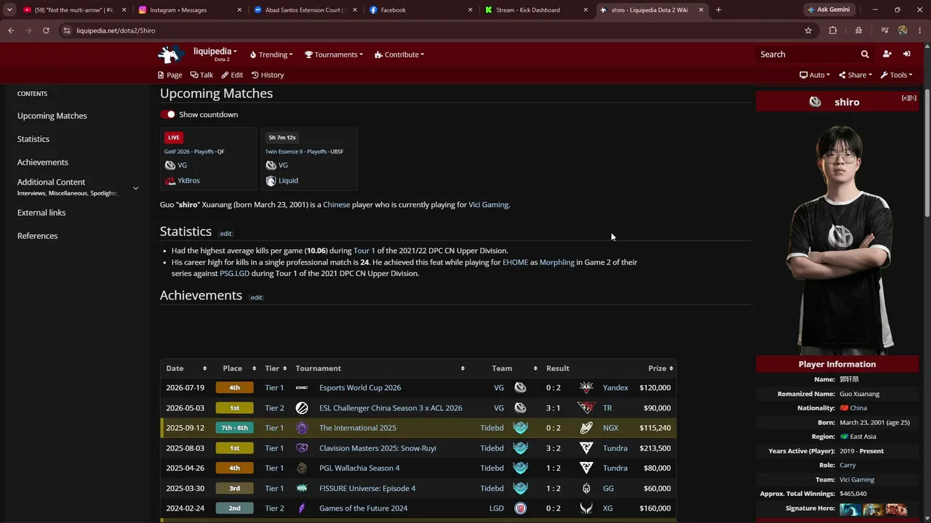Open the browser extensions puzzle icon

pos(833,31)
